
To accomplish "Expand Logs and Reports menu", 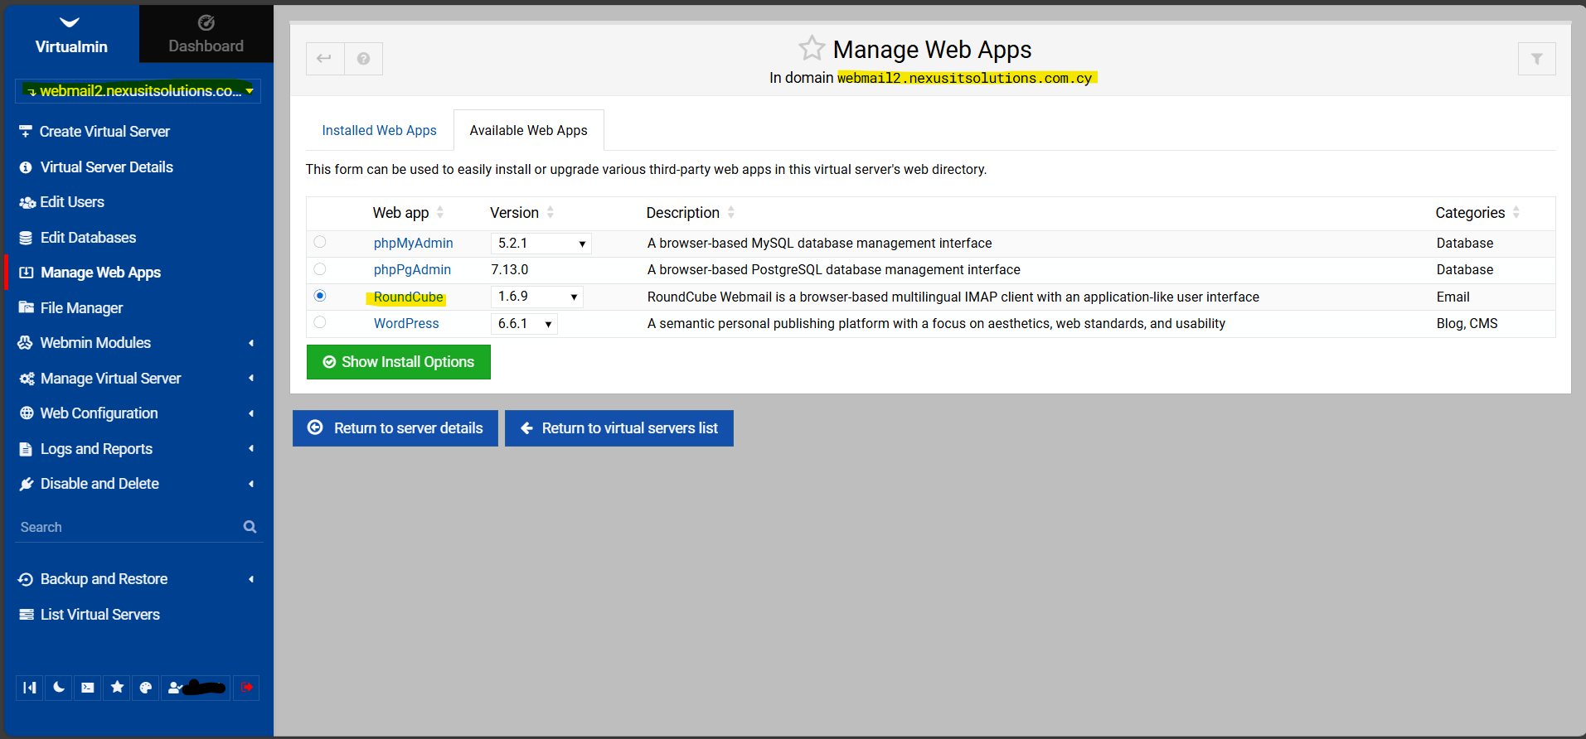I will (x=138, y=449).
